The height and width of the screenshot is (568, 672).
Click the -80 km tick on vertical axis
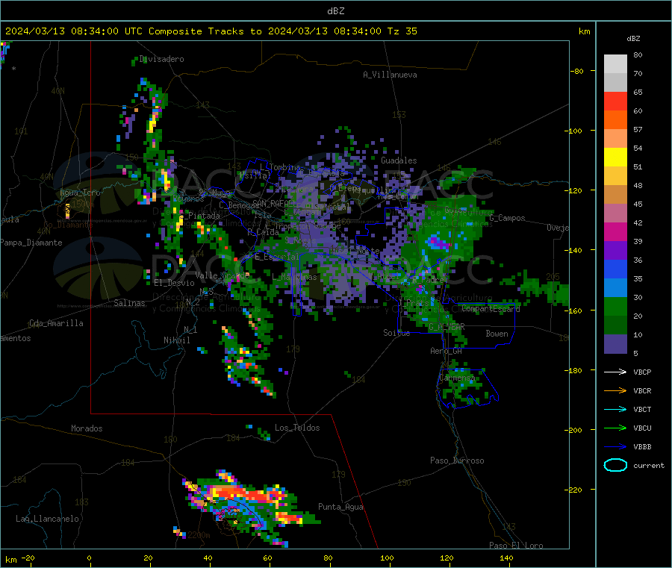577,71
